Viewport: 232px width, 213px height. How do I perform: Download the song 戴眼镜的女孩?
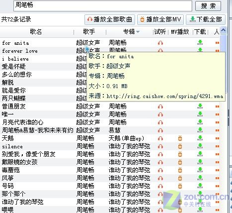coord(200,162)
